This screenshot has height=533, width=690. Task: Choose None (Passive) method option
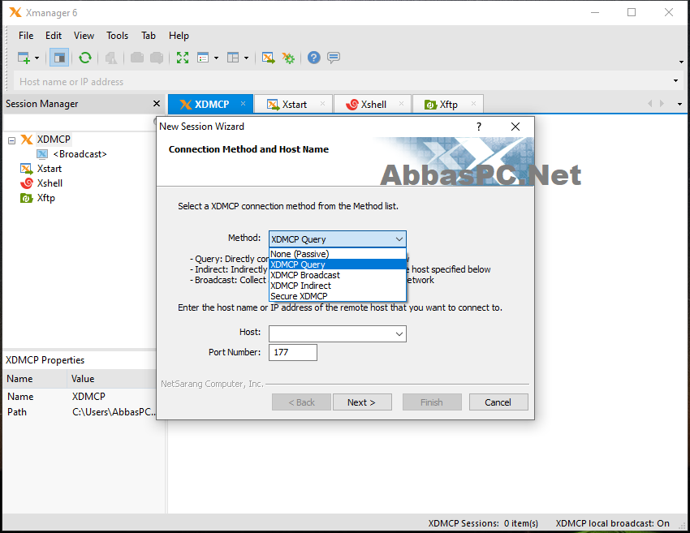(338, 254)
